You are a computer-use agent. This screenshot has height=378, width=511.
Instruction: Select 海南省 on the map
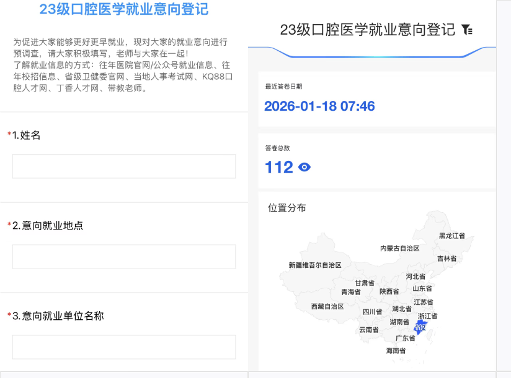(x=396, y=351)
